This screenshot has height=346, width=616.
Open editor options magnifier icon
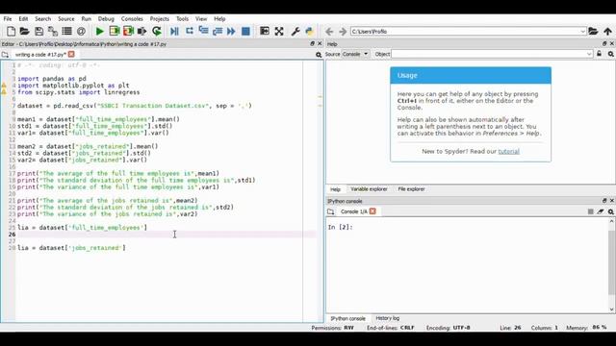coord(319,55)
